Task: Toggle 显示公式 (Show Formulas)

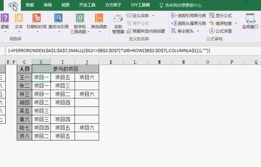Action: pos(221,15)
